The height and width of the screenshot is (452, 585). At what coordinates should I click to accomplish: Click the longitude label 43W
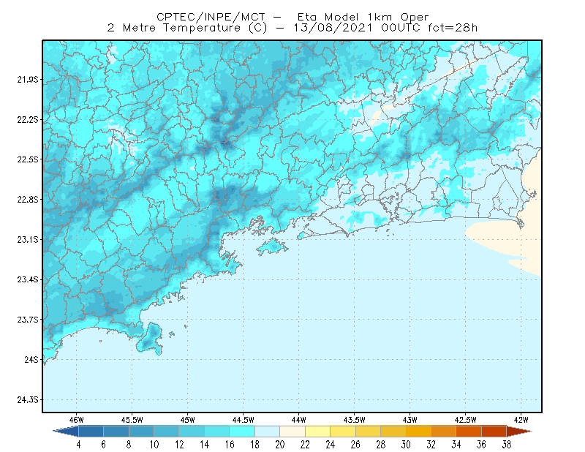pos(410,420)
